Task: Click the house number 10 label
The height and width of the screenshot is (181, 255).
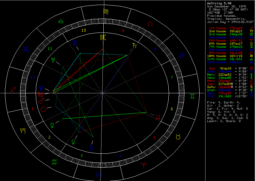Action: (84, 30)
